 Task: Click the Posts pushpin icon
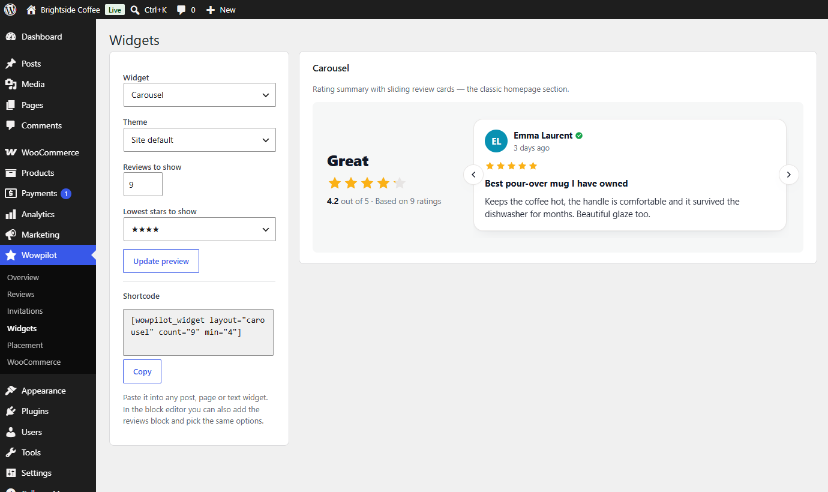coord(11,64)
